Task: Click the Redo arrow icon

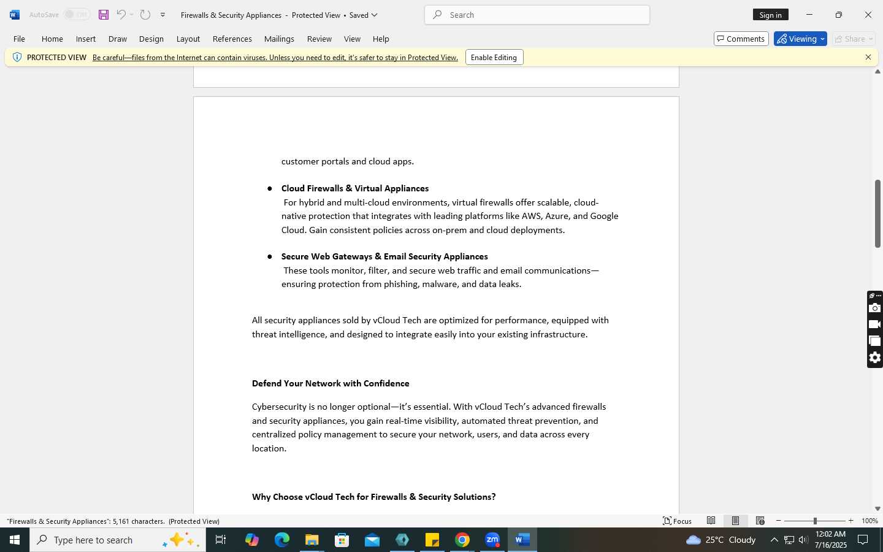Action: point(145,15)
